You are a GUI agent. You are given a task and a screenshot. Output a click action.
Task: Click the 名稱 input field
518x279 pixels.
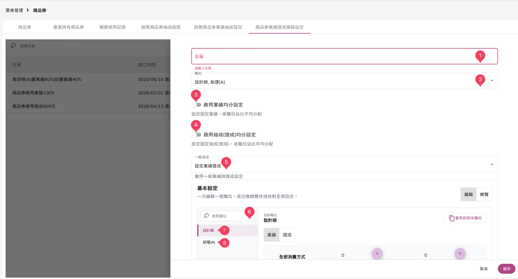344,56
